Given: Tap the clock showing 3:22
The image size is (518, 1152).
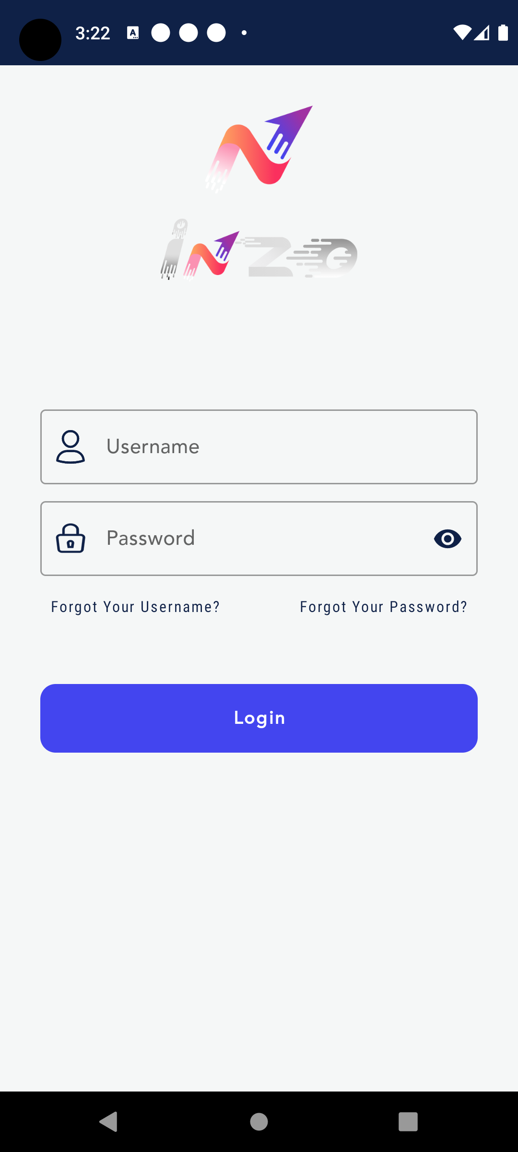Looking at the screenshot, I should (93, 32).
